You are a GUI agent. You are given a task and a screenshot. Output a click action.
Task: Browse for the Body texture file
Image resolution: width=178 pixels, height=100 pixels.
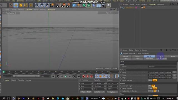pyautogui.click(x=174, y=75)
